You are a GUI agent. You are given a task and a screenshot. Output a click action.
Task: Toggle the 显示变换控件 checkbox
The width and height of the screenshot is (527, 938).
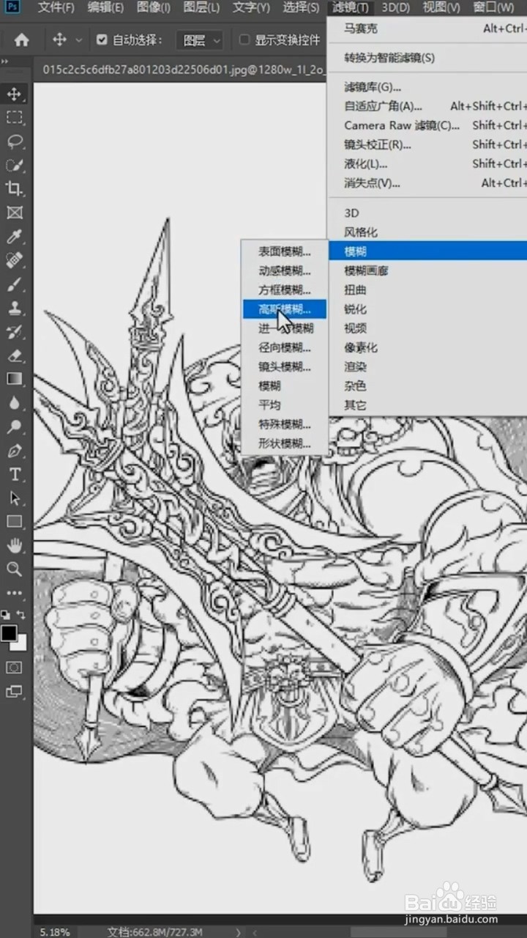pyautogui.click(x=244, y=40)
